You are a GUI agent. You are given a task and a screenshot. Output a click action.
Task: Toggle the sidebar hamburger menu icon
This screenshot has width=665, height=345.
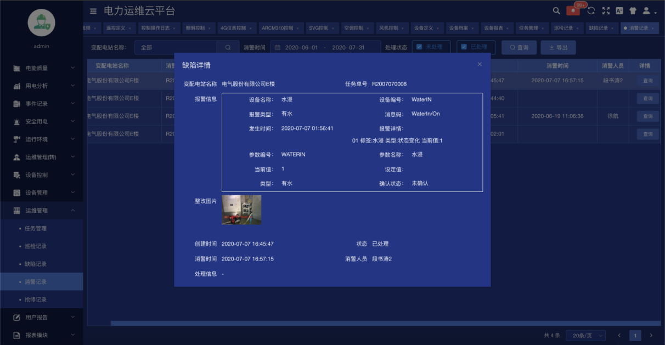coord(93,11)
